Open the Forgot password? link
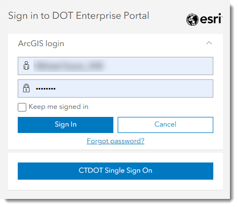 [116, 141]
